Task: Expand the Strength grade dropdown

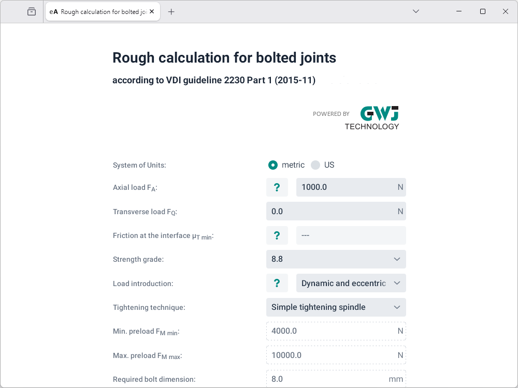Action: pyautogui.click(x=336, y=259)
